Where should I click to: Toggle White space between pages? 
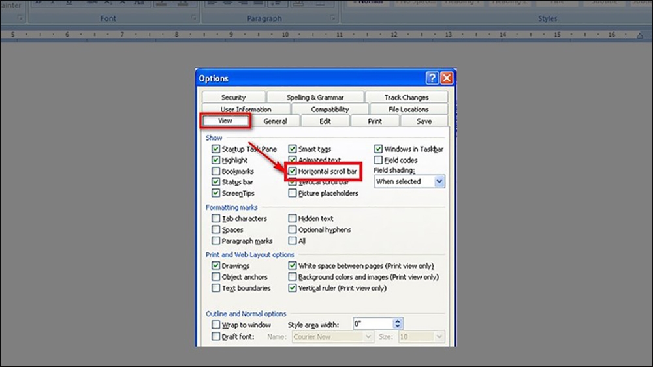293,266
